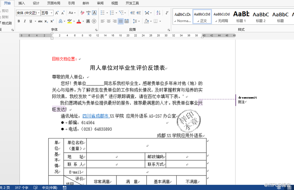Toggle bold formatting

19,21
